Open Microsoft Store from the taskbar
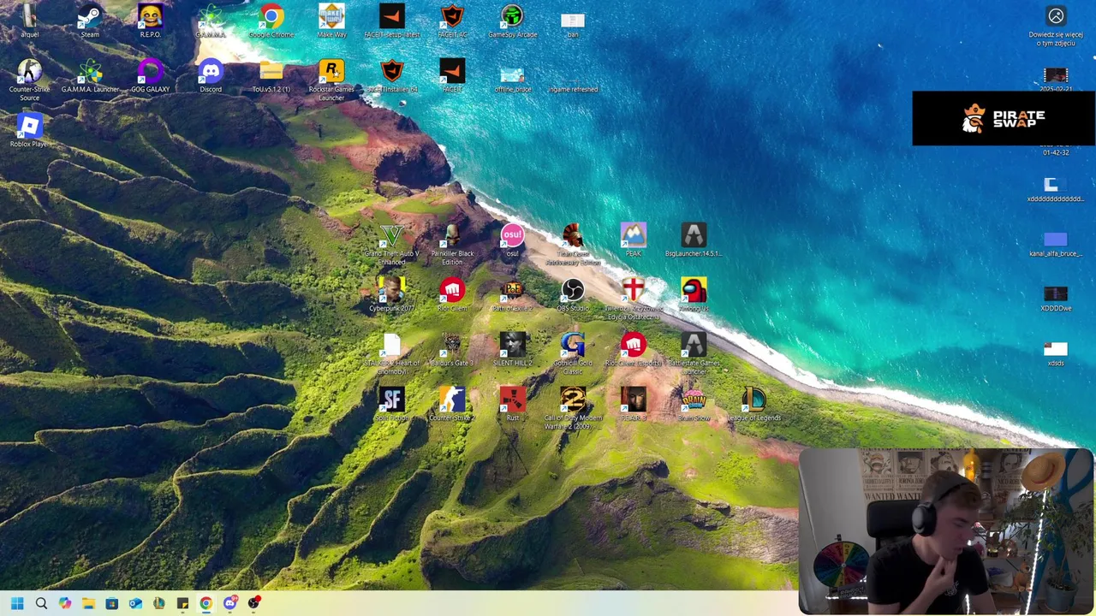 (x=112, y=603)
